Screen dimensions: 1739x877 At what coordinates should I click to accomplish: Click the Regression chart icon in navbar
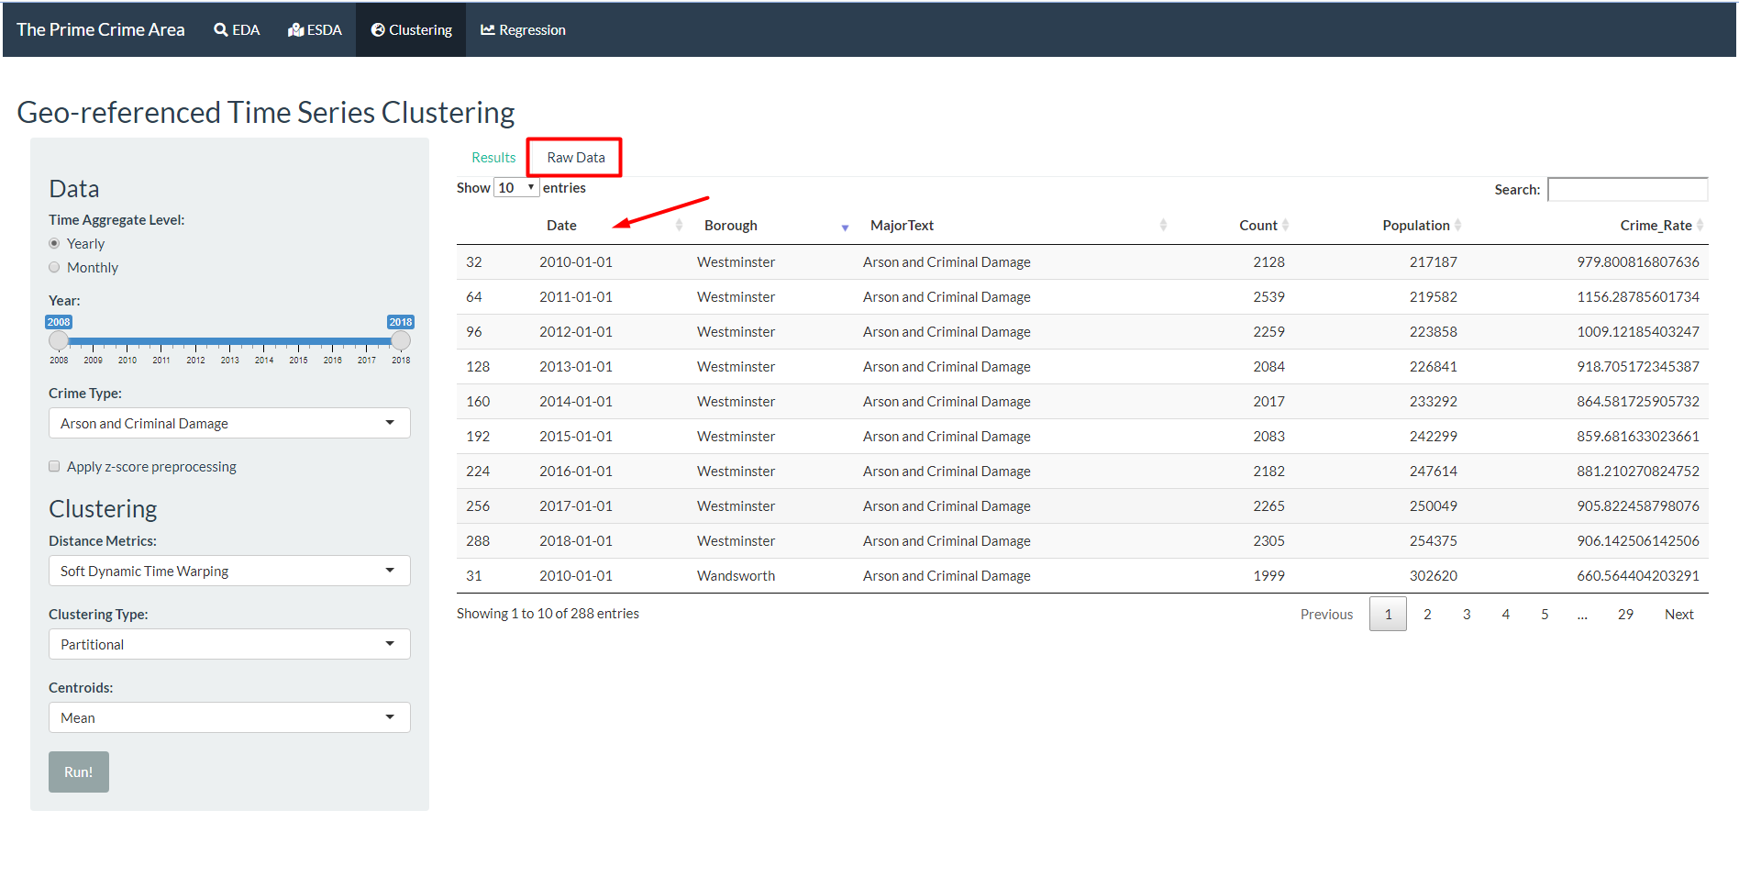(487, 30)
